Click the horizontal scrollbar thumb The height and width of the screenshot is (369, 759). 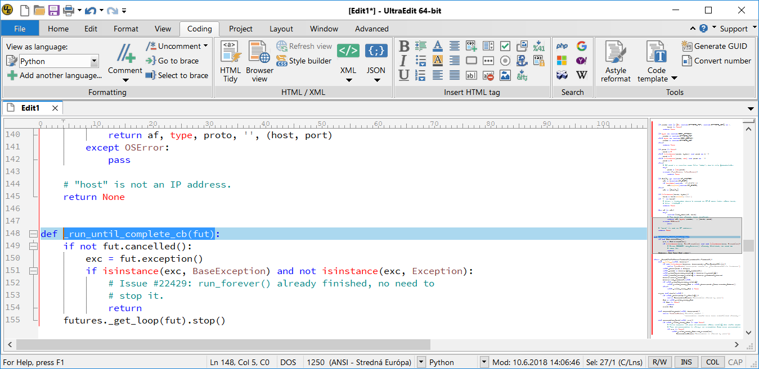point(223,344)
